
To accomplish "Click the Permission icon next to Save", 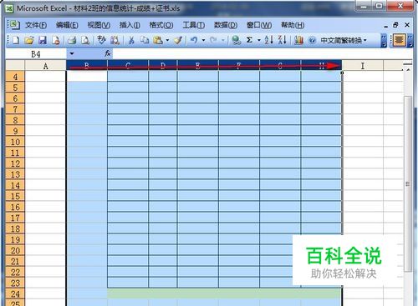I will [x=56, y=40].
